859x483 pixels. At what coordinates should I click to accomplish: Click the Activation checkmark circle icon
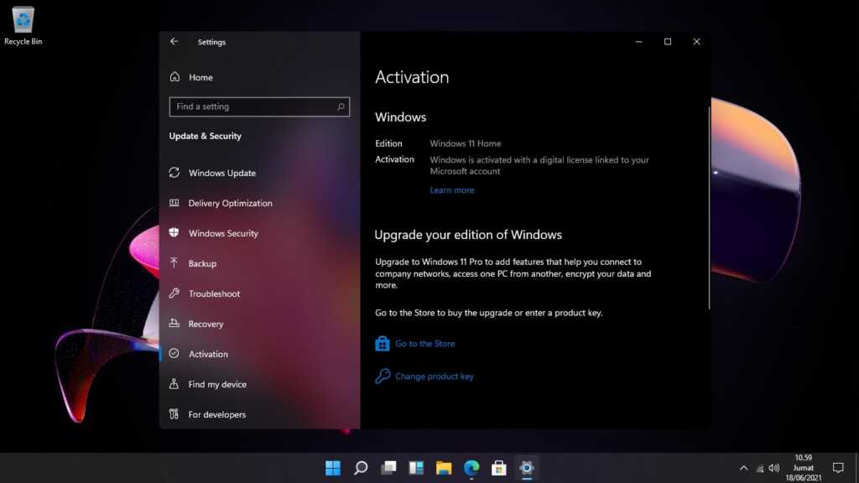click(x=174, y=354)
